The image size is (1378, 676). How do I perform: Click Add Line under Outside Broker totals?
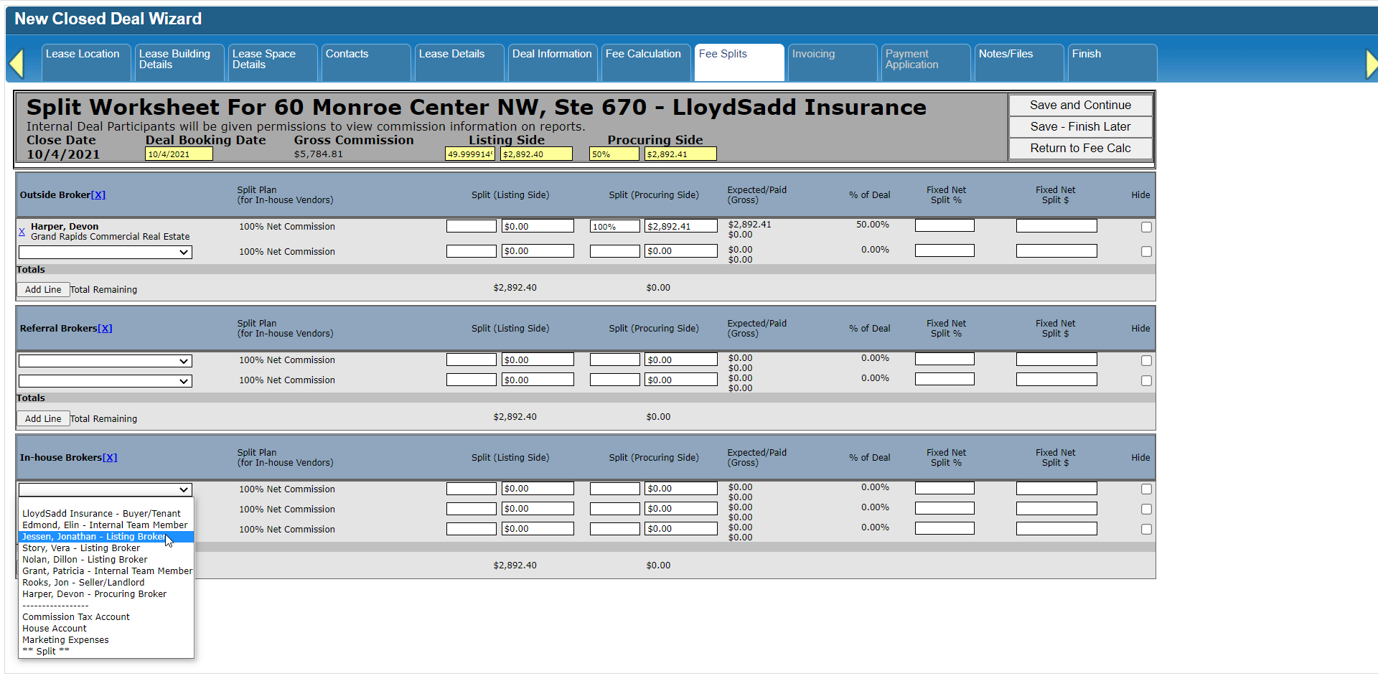(x=43, y=290)
